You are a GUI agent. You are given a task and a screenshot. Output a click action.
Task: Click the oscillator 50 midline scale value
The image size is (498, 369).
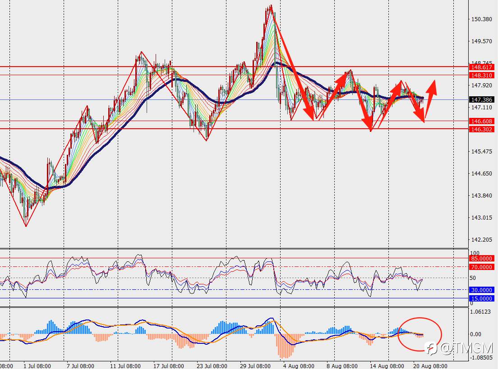[473, 278]
